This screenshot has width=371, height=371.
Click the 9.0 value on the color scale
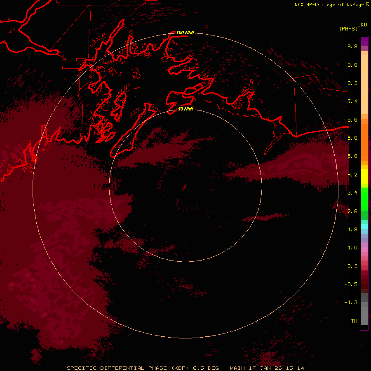[x=352, y=65]
